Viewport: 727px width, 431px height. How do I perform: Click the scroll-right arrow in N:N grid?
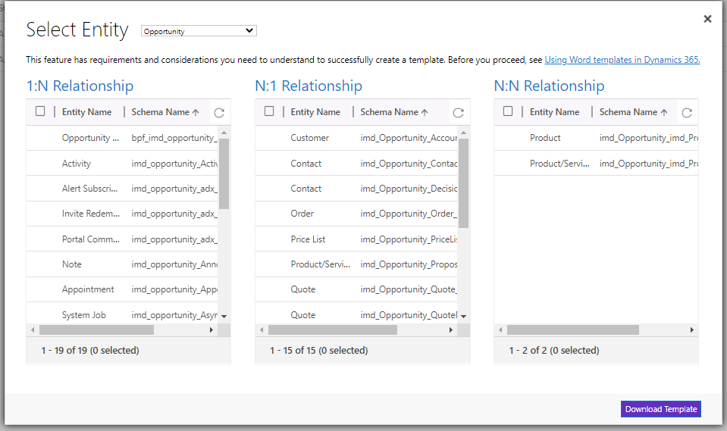692,330
